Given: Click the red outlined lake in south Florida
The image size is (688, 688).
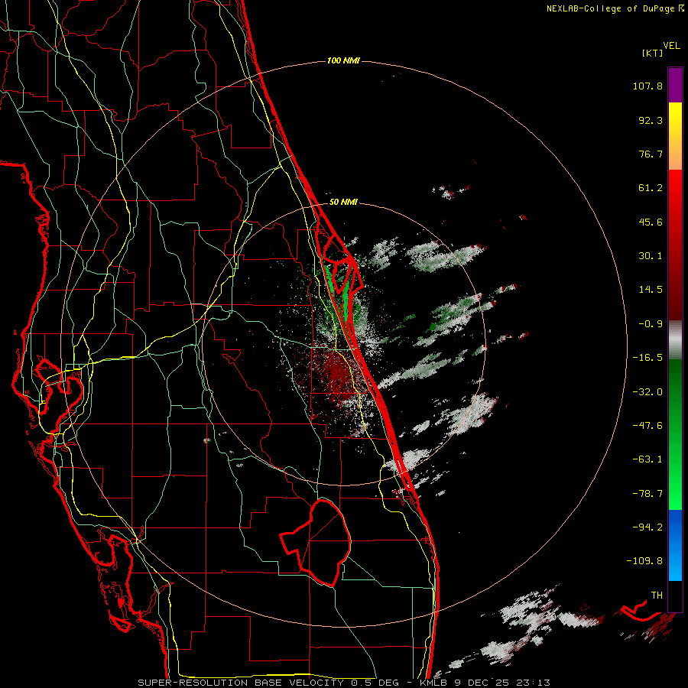Looking at the screenshot, I should point(316,542).
